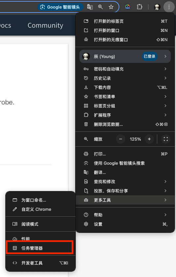The height and width of the screenshot is (277, 176).
Task: Toggle fullscreen mode icon beside zoom
Action: [x=165, y=139]
